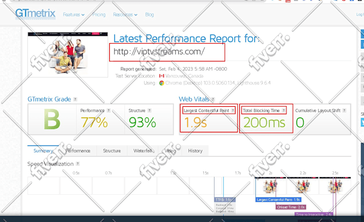Click the Vancouver, Canada location text

[184, 76]
